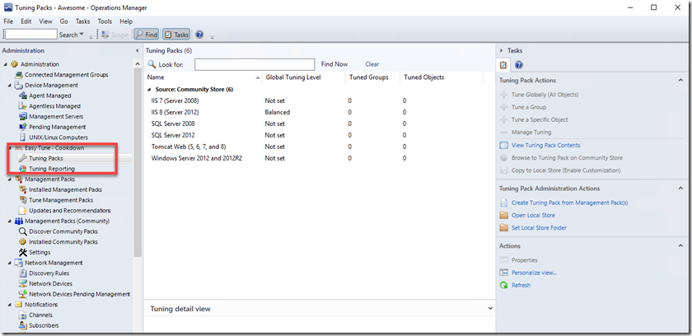Click the Settings tools icon
The image size is (692, 336).
23,252
